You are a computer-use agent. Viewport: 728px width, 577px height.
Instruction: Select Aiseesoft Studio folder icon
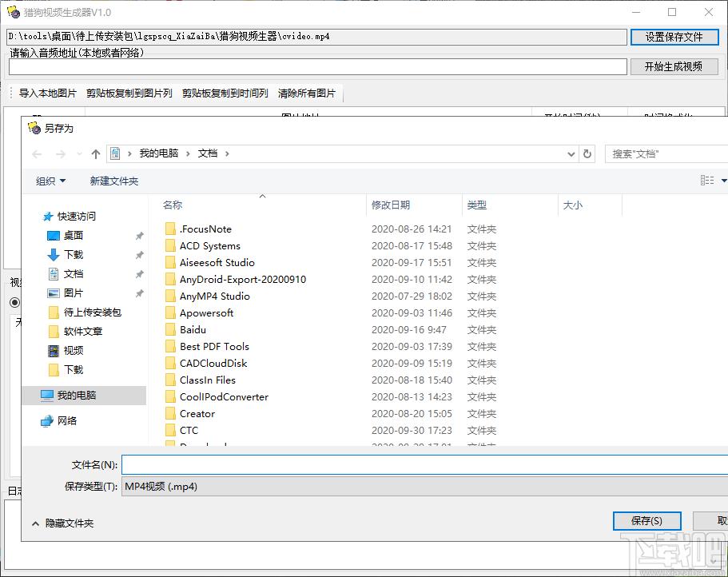coord(170,262)
